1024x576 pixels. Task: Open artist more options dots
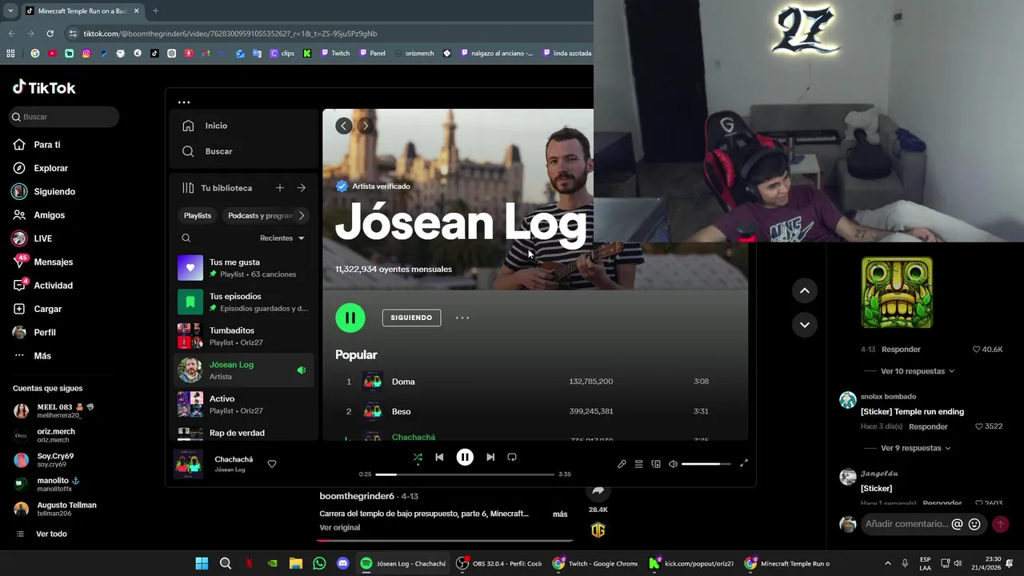pos(462,318)
